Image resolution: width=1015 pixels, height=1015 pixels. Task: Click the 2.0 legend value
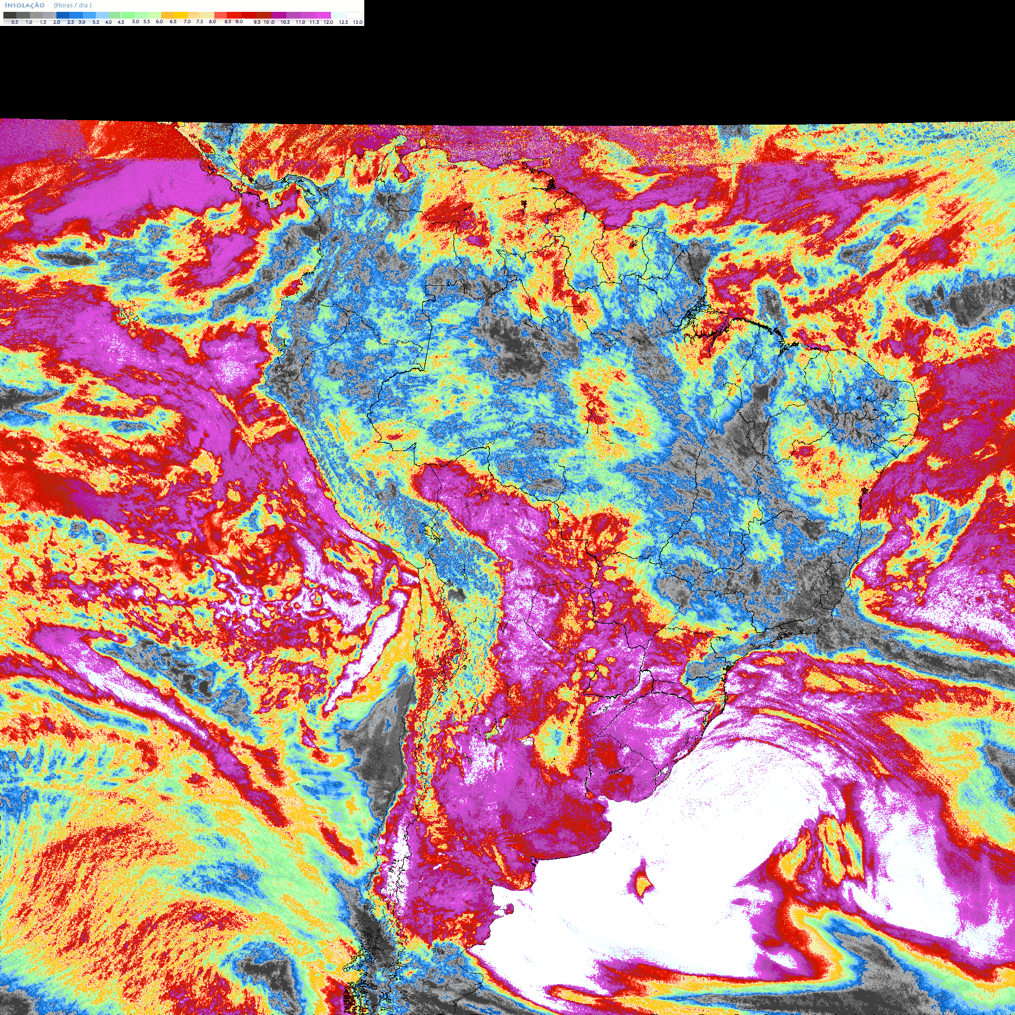(56, 22)
